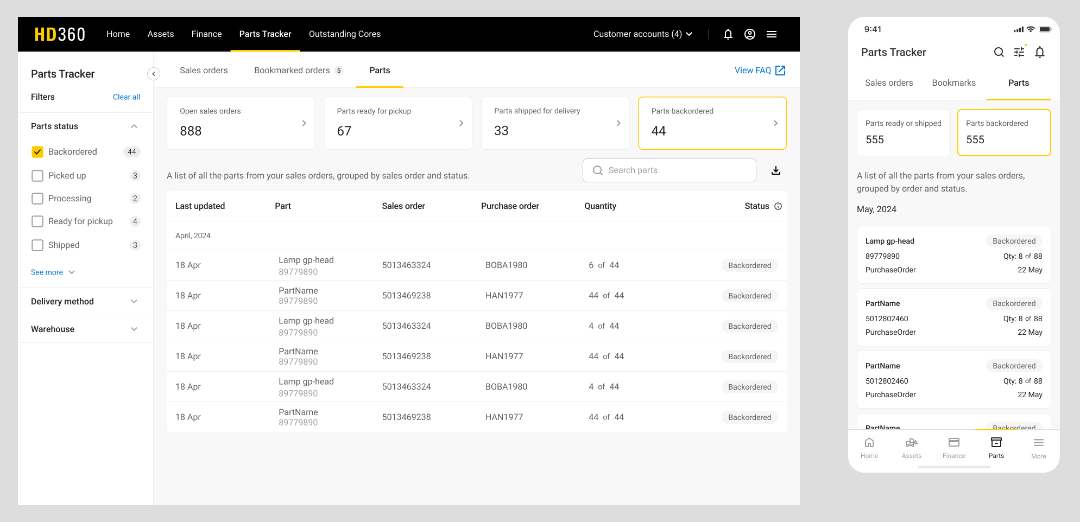
Task: Switch to Sales orders tab on desktop
Action: coord(204,71)
